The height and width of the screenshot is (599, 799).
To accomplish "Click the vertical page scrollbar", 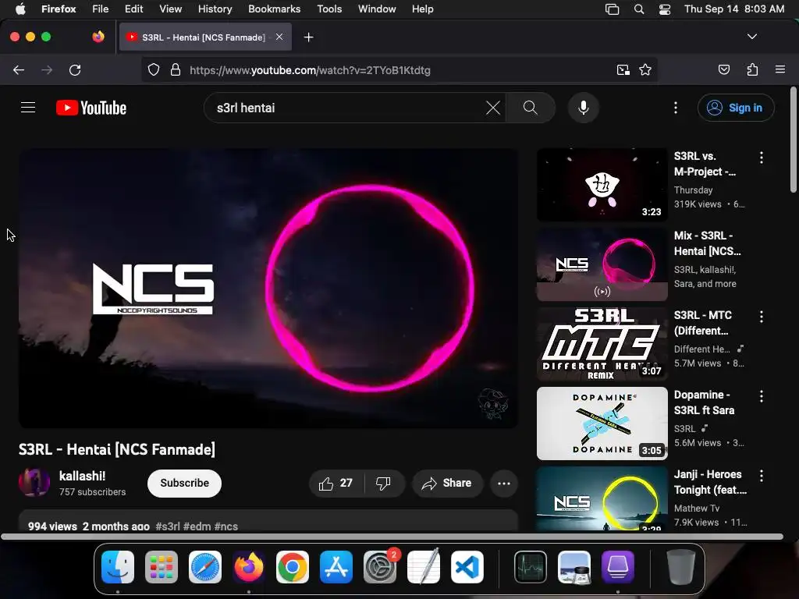I will pos(793,140).
